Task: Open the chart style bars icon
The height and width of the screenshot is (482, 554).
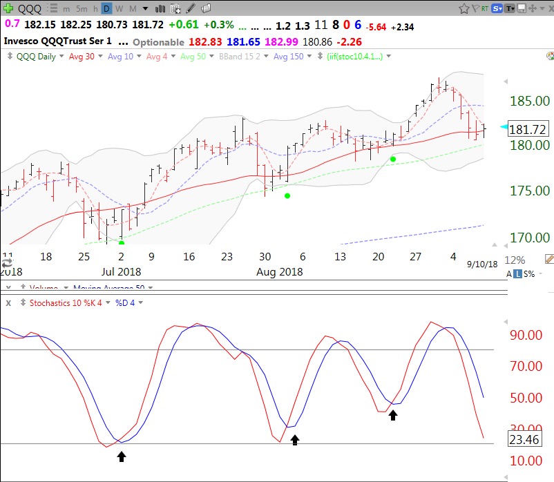Action: [160, 8]
